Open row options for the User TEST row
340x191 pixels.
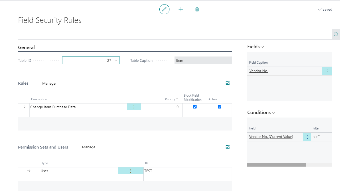[131, 171]
